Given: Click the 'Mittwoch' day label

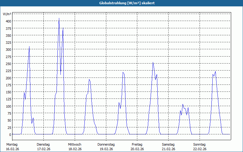Looking at the screenshot, I should pyautogui.click(x=74, y=145).
